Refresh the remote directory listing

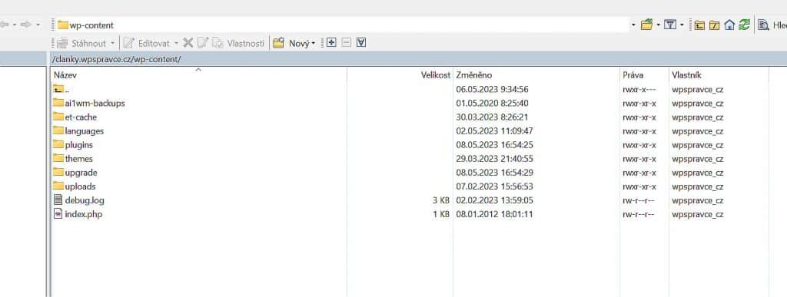pos(744,25)
